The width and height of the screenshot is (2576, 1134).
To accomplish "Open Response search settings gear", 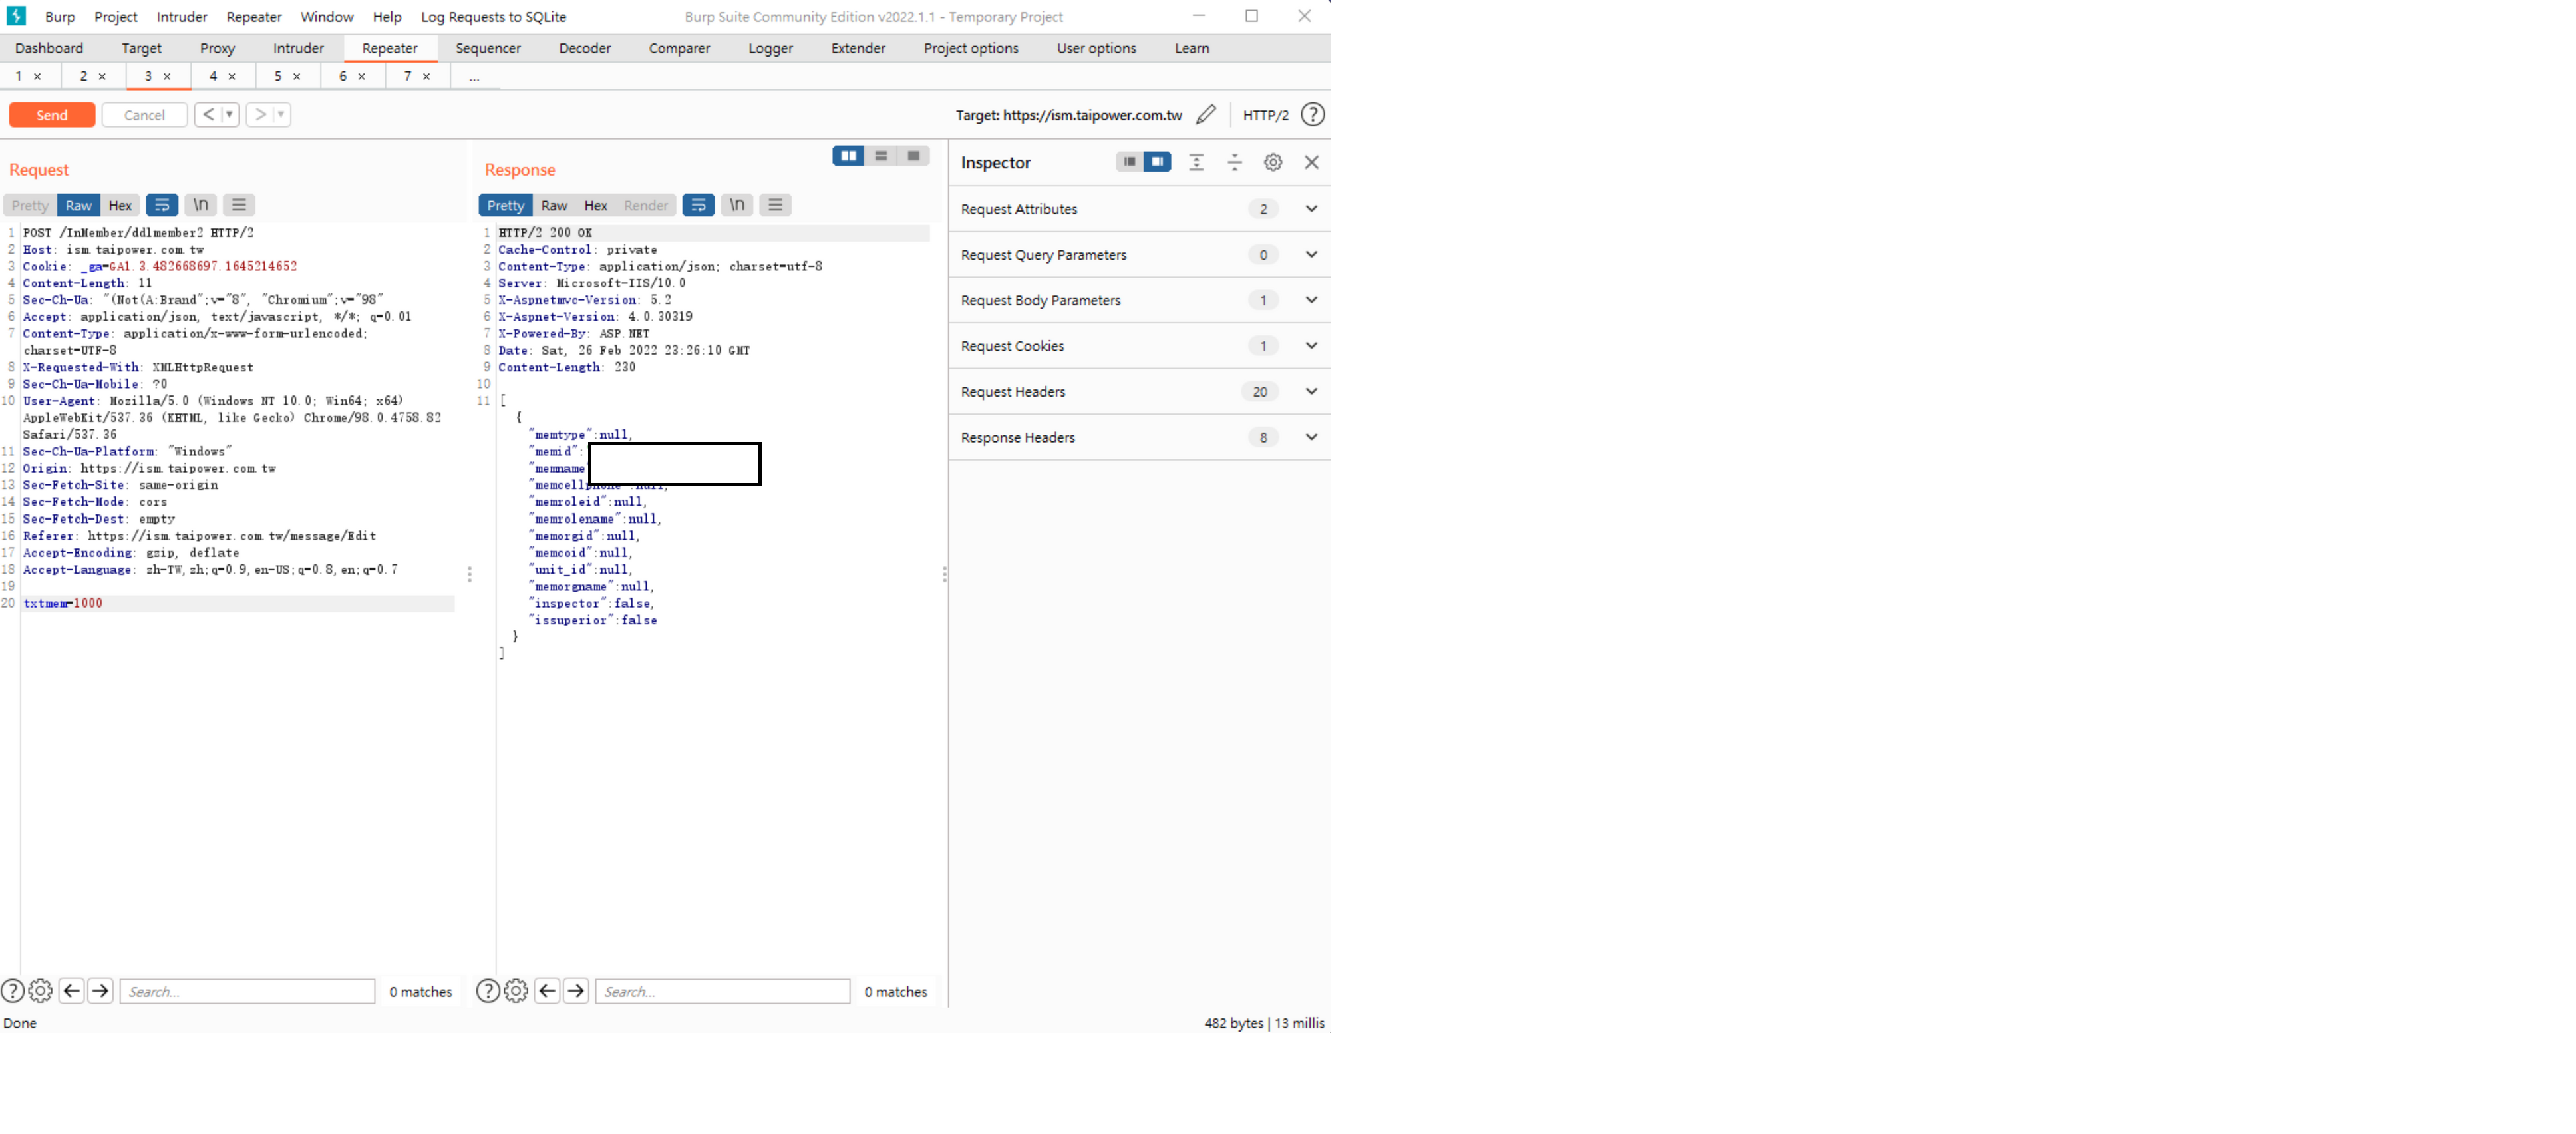I will (x=516, y=991).
